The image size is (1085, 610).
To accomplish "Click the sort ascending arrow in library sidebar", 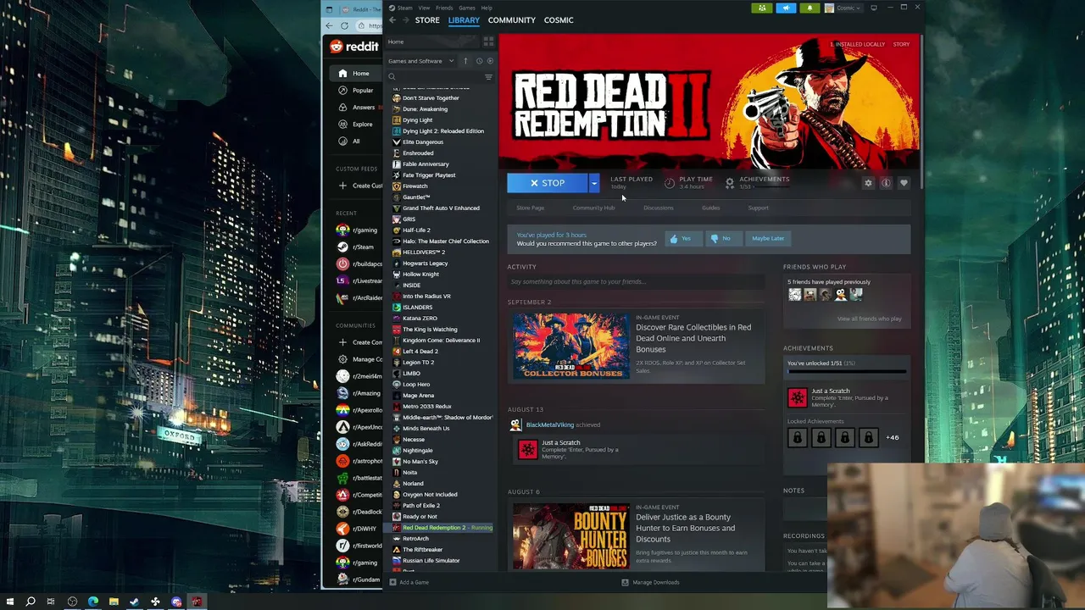I will (465, 61).
